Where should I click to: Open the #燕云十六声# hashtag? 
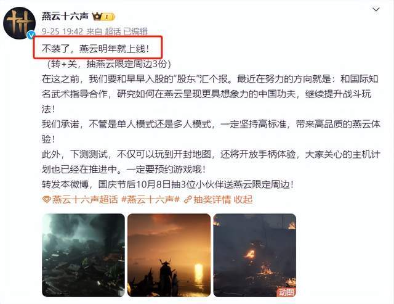point(150,200)
